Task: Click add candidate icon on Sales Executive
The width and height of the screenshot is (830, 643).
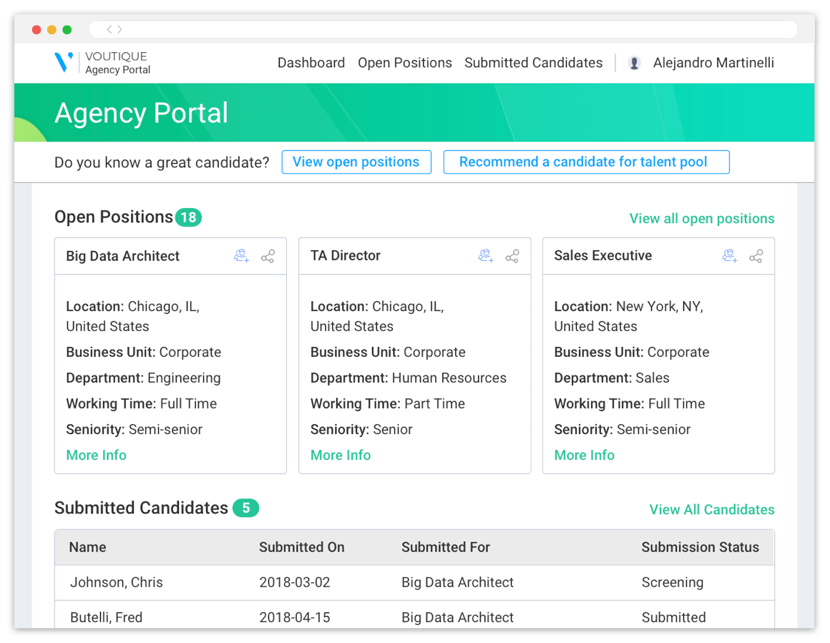Action: (x=729, y=256)
